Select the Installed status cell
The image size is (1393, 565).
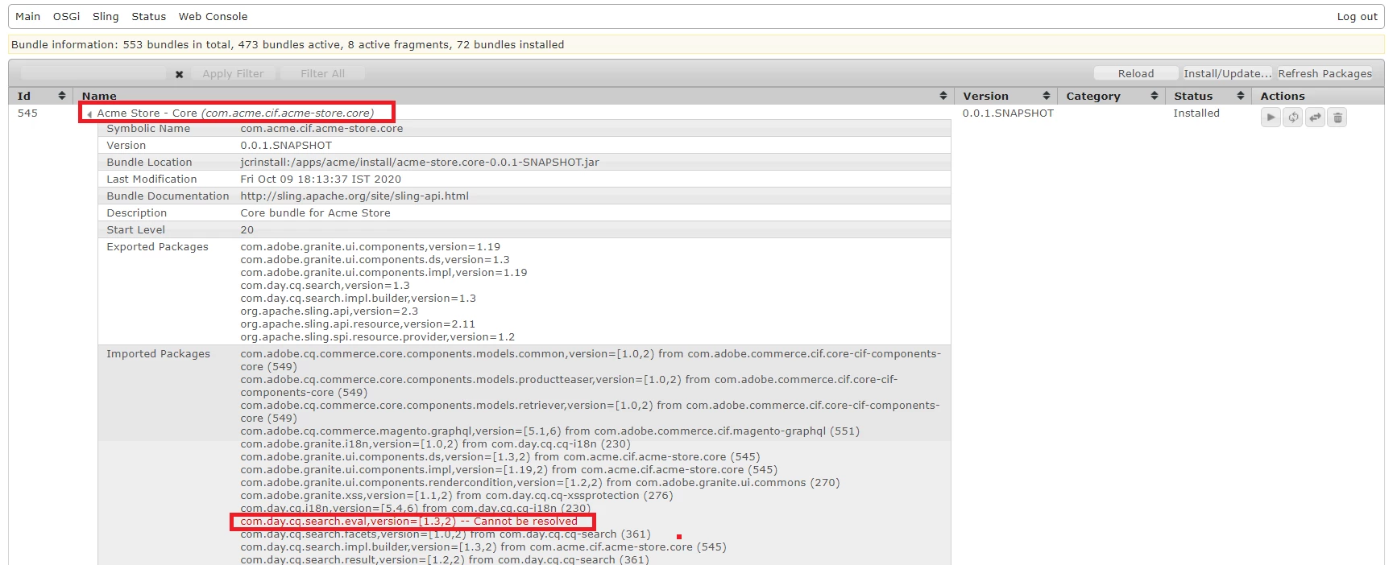coord(1196,113)
